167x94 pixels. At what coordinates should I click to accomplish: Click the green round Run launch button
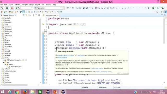7,8
